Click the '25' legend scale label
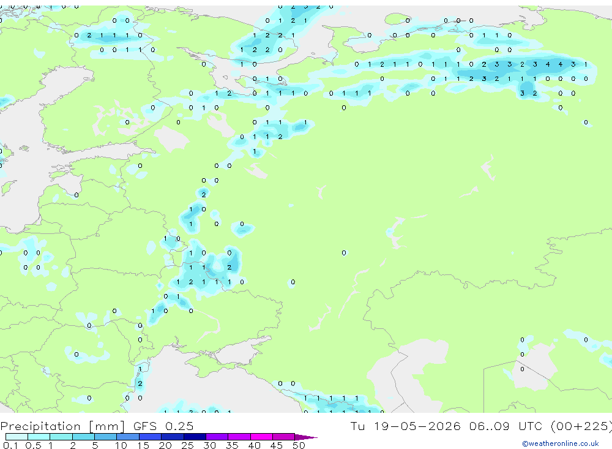Image resolution: width=612 pixels, height=449 pixels. [187, 445]
